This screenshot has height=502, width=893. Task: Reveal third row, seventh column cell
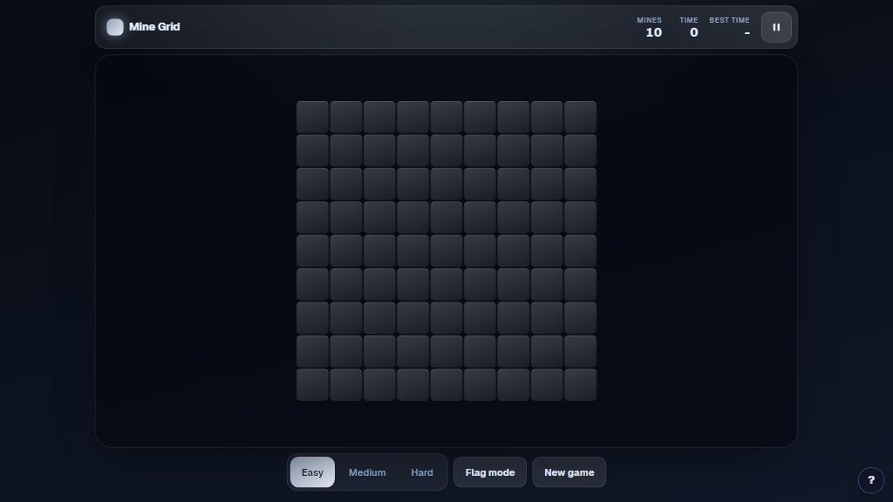point(513,184)
